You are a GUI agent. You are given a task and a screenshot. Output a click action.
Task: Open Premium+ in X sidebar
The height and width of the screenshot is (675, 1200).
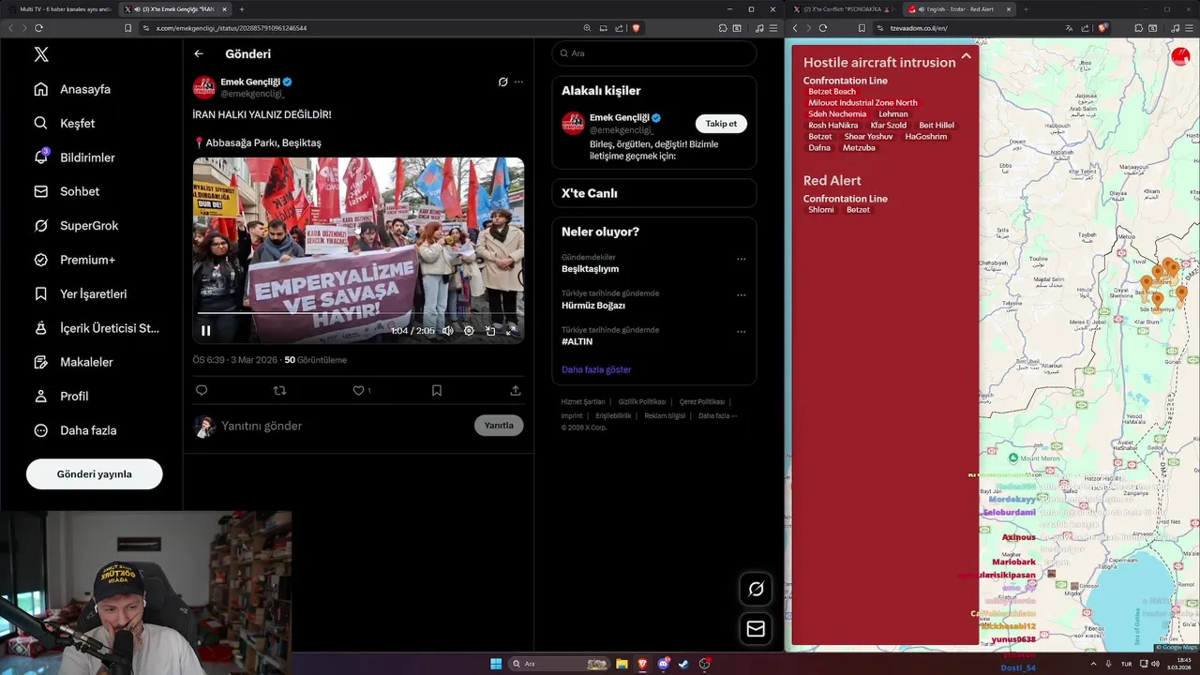pos(75,260)
